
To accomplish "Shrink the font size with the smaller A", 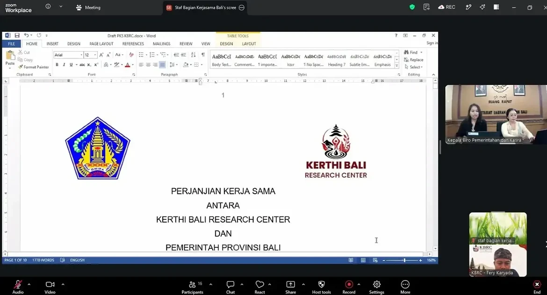I will click(108, 55).
